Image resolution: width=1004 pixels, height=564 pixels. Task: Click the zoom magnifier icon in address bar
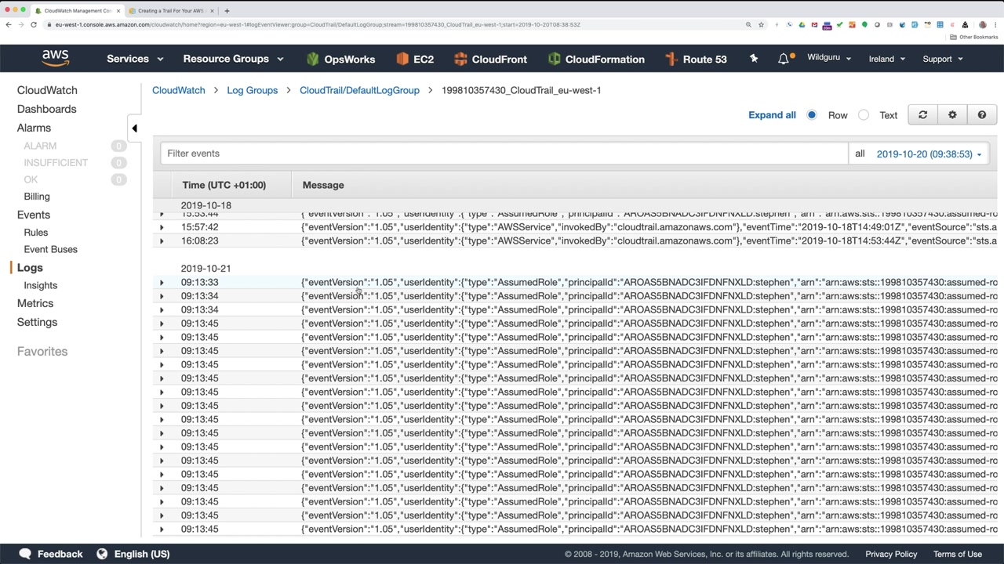748,25
